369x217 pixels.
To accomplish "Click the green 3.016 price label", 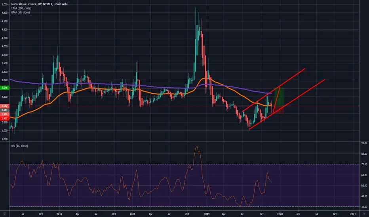I will coord(4,88).
